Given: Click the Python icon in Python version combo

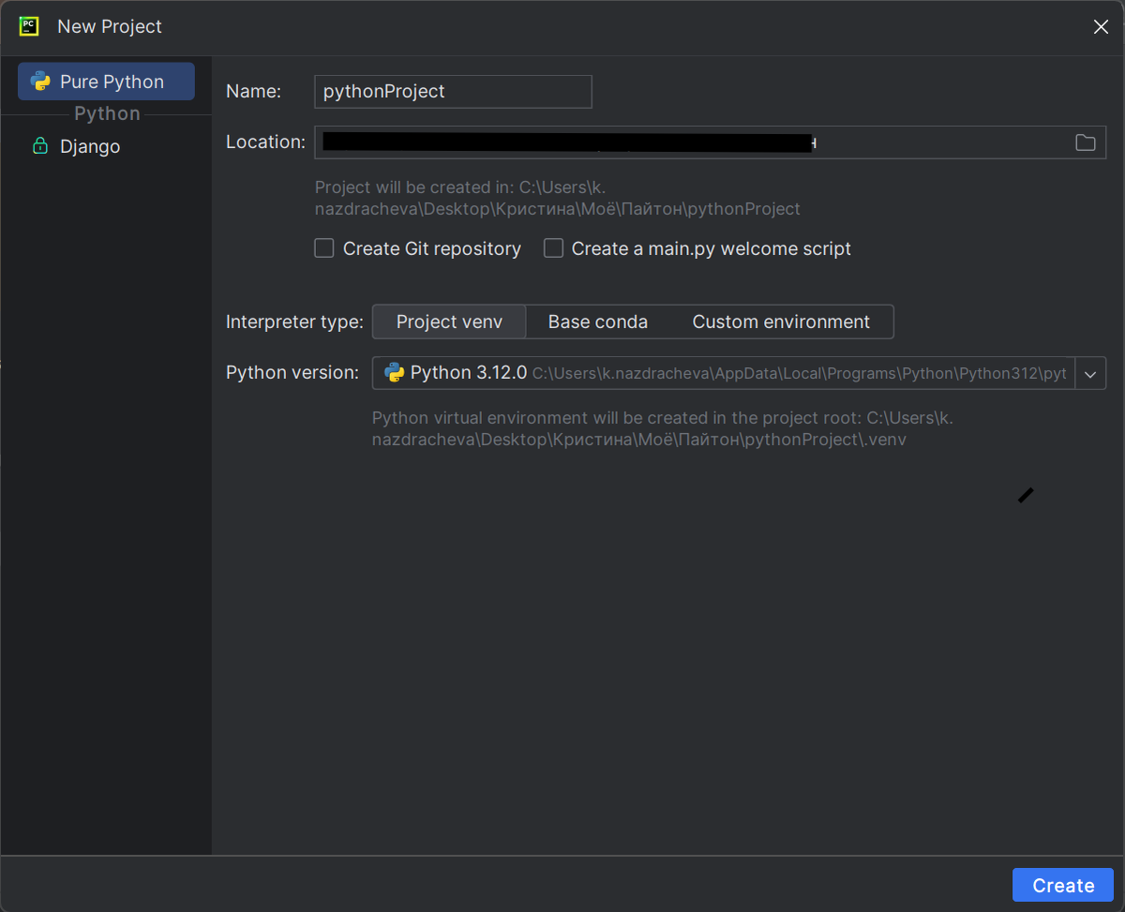Looking at the screenshot, I should pos(394,373).
